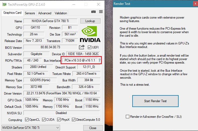Take a screenshot with the camera icon
This screenshot has width=198, height=131.
point(93,12)
